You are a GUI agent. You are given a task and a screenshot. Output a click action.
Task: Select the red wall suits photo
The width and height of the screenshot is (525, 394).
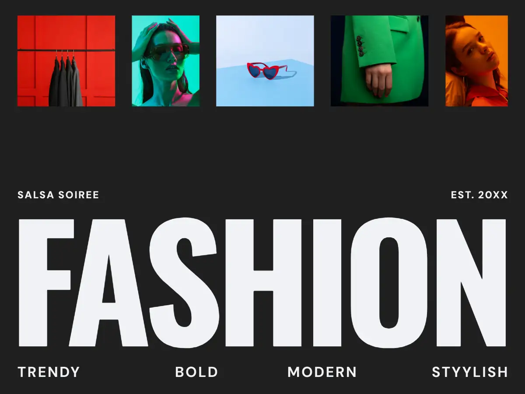(x=66, y=61)
